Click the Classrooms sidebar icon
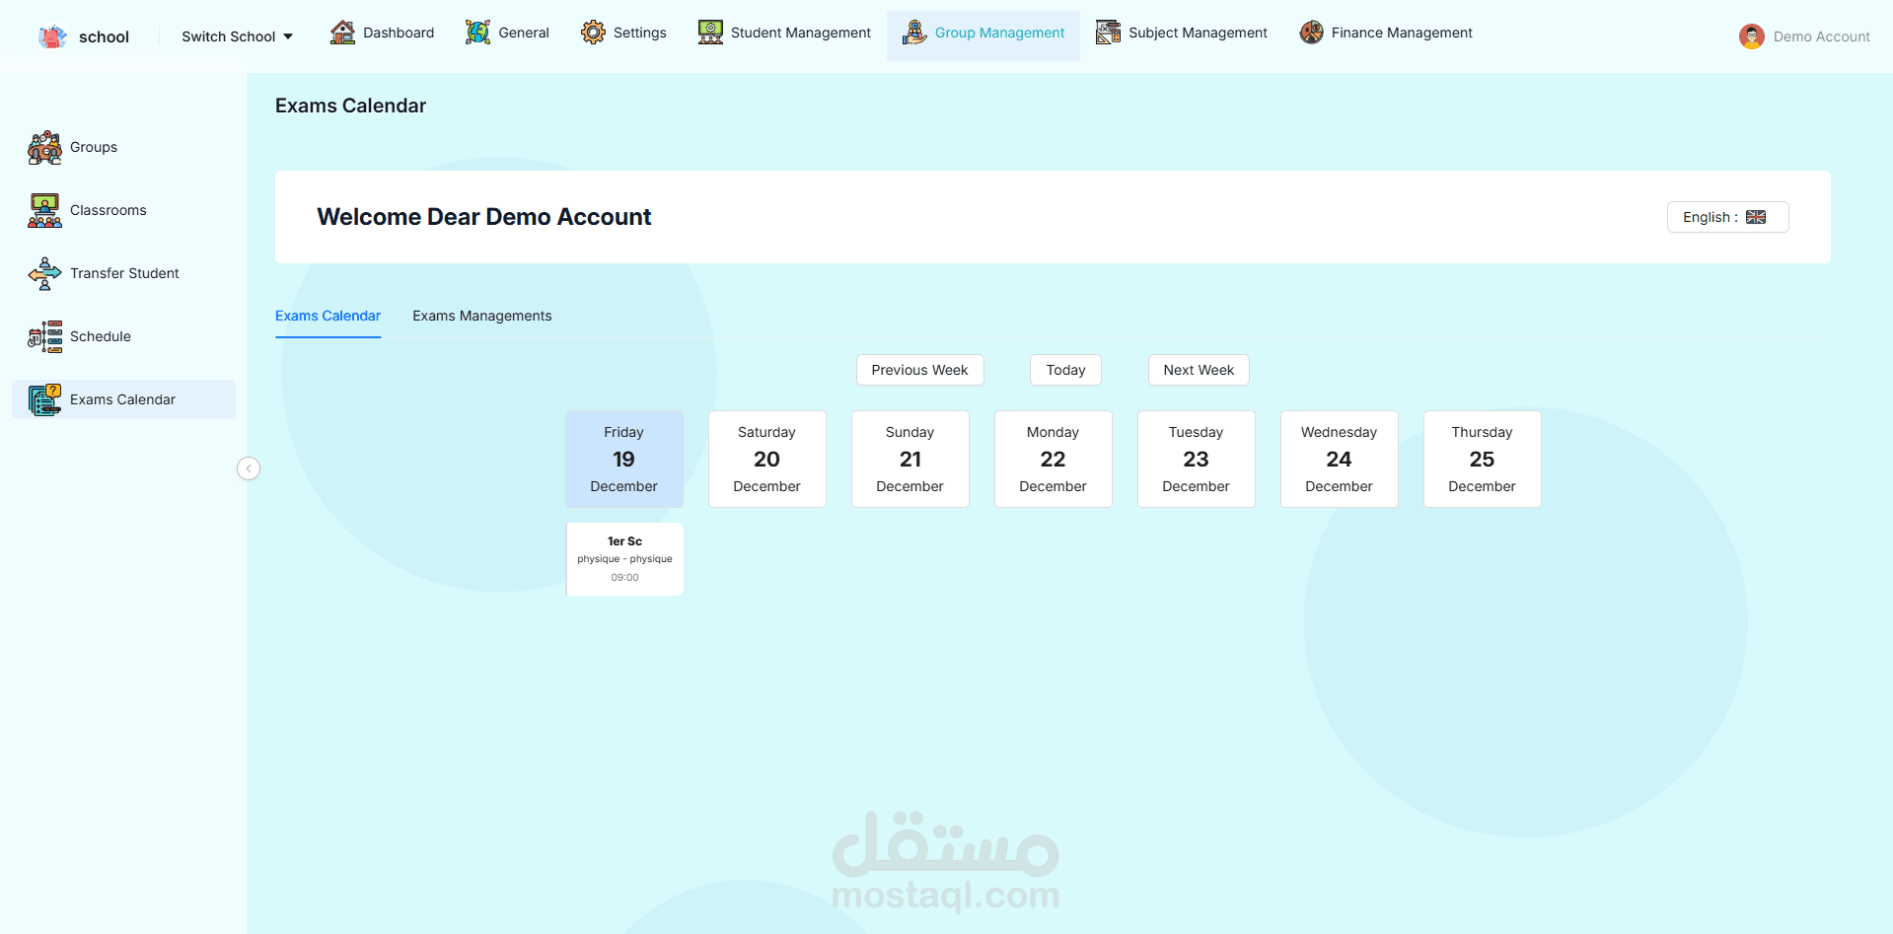 coord(44,210)
